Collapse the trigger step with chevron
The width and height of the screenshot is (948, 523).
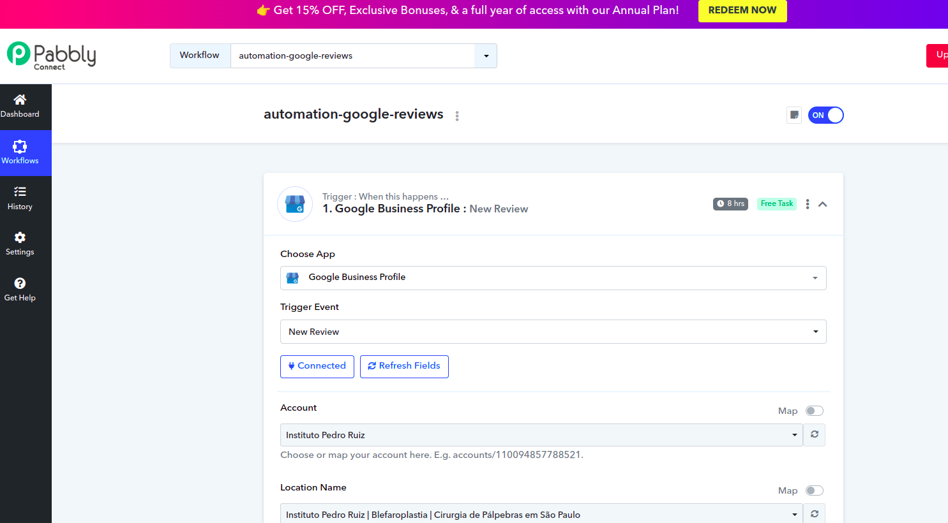(x=823, y=204)
